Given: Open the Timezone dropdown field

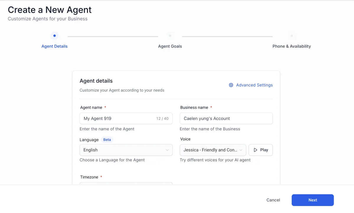Looking at the screenshot, I should point(126,183).
